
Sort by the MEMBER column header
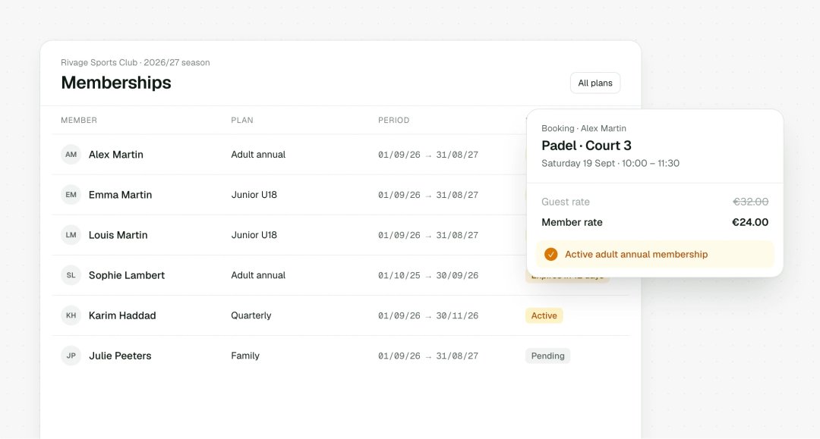(79, 120)
